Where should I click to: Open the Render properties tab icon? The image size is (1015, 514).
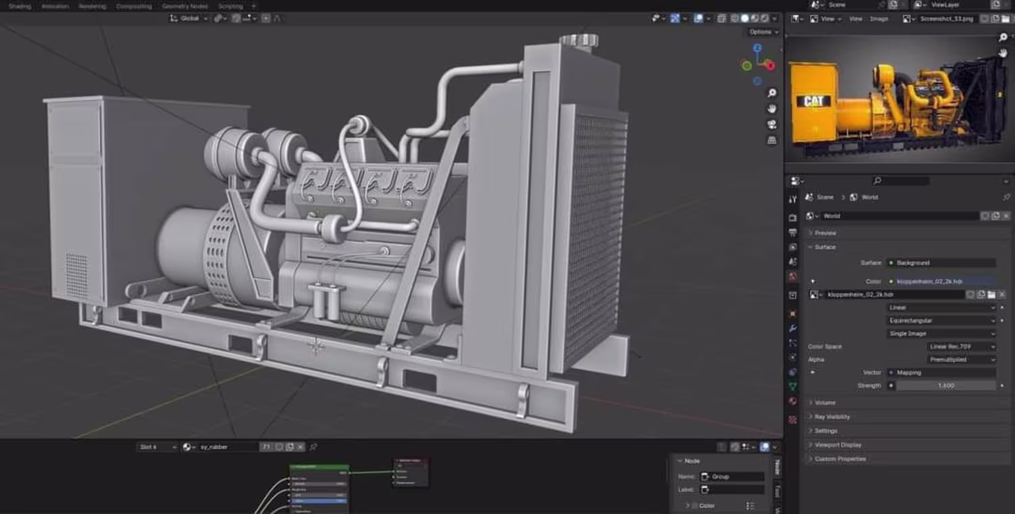[793, 218]
